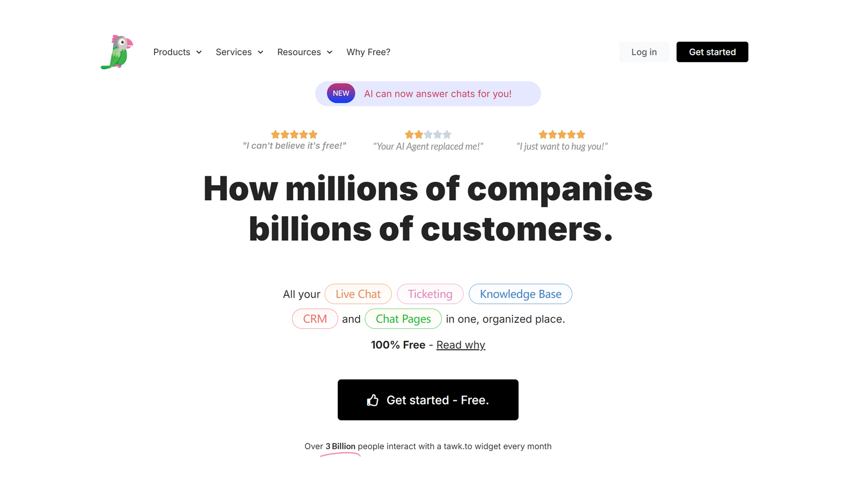The width and height of the screenshot is (859, 483).
Task: Click the "Get started - Free." button
Action: click(x=428, y=400)
